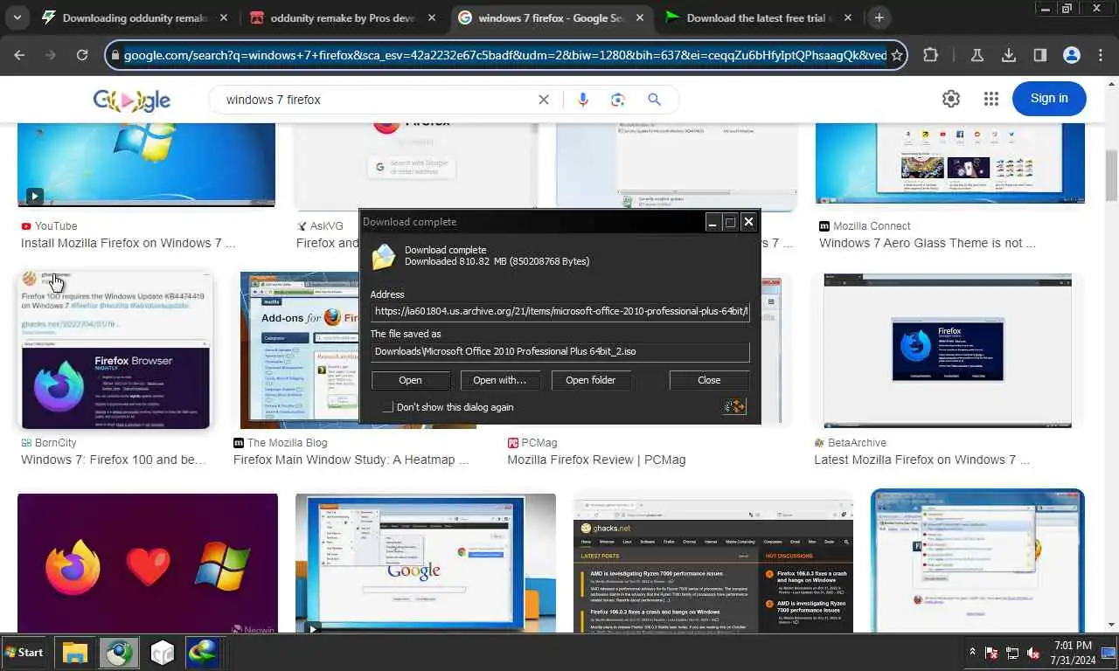Open the Google apps grid

990,99
